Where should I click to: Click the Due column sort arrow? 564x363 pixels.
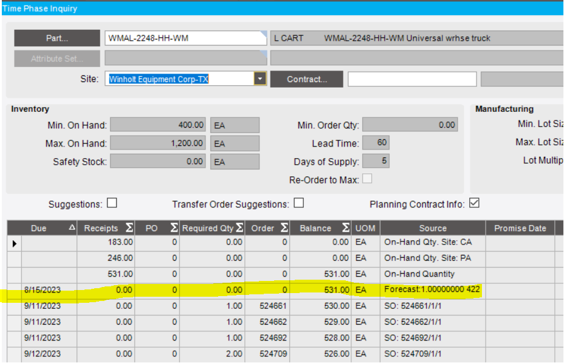(72, 227)
